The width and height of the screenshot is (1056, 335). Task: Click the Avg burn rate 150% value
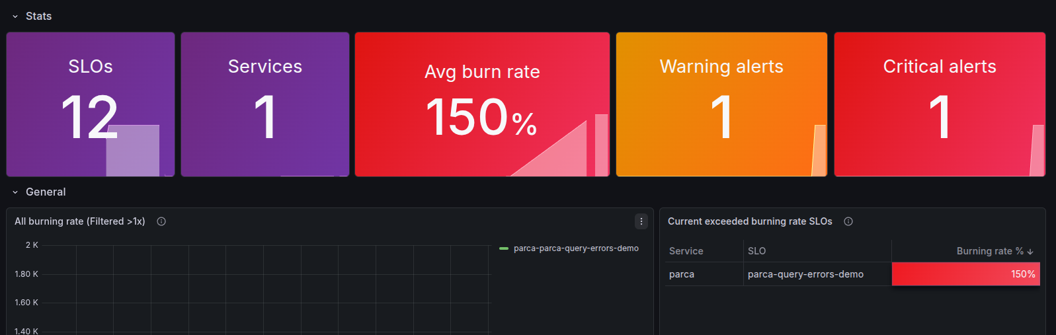(481, 118)
